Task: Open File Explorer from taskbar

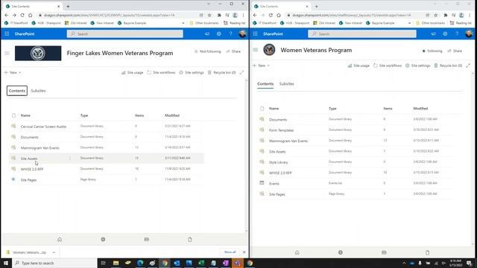Action: [x=116, y=263]
